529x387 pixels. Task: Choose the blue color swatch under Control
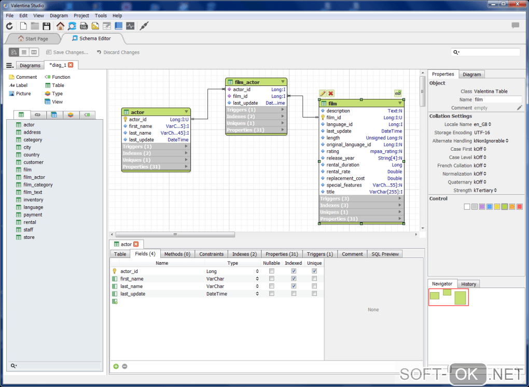point(489,207)
